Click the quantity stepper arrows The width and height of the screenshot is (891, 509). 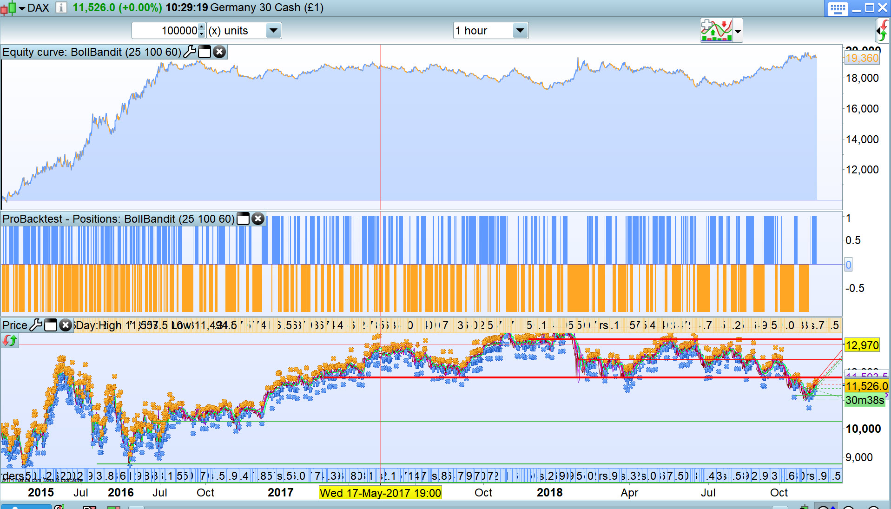[201, 31]
